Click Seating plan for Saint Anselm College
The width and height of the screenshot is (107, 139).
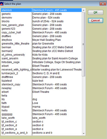[x=55, y=58]
